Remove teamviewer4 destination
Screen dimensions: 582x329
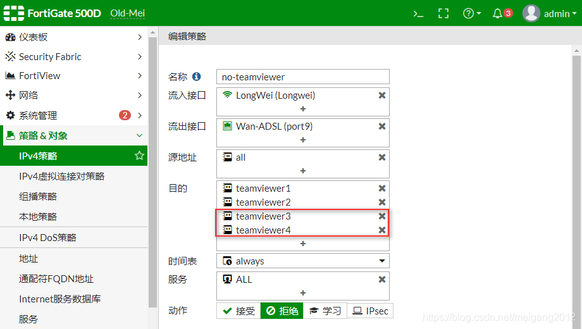(x=381, y=230)
